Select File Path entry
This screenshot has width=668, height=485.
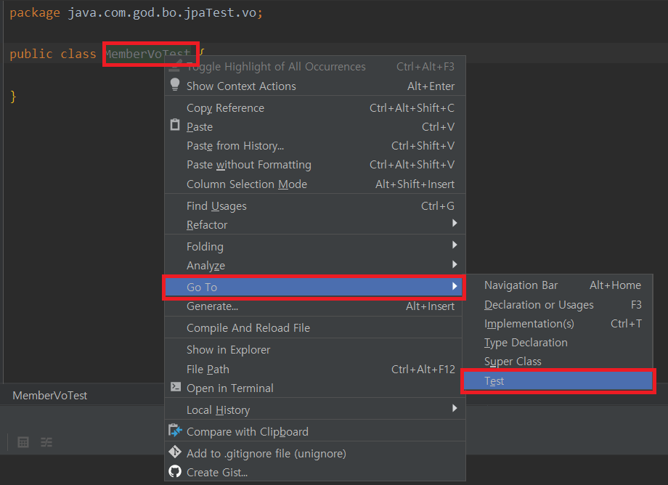pyautogui.click(x=315, y=369)
